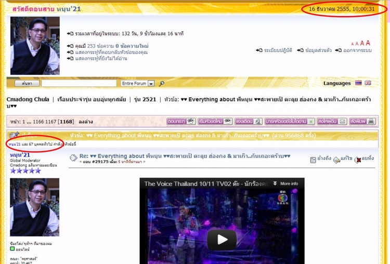Go to page 1166
The width and height of the screenshot is (390, 264).
point(38,122)
